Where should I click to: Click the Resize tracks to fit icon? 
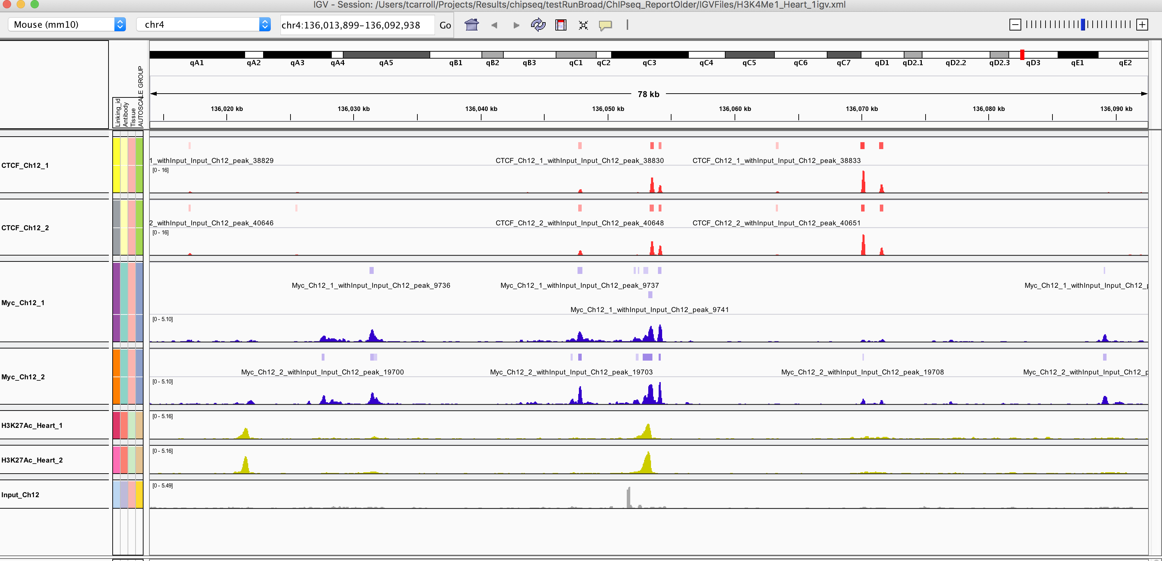(583, 25)
